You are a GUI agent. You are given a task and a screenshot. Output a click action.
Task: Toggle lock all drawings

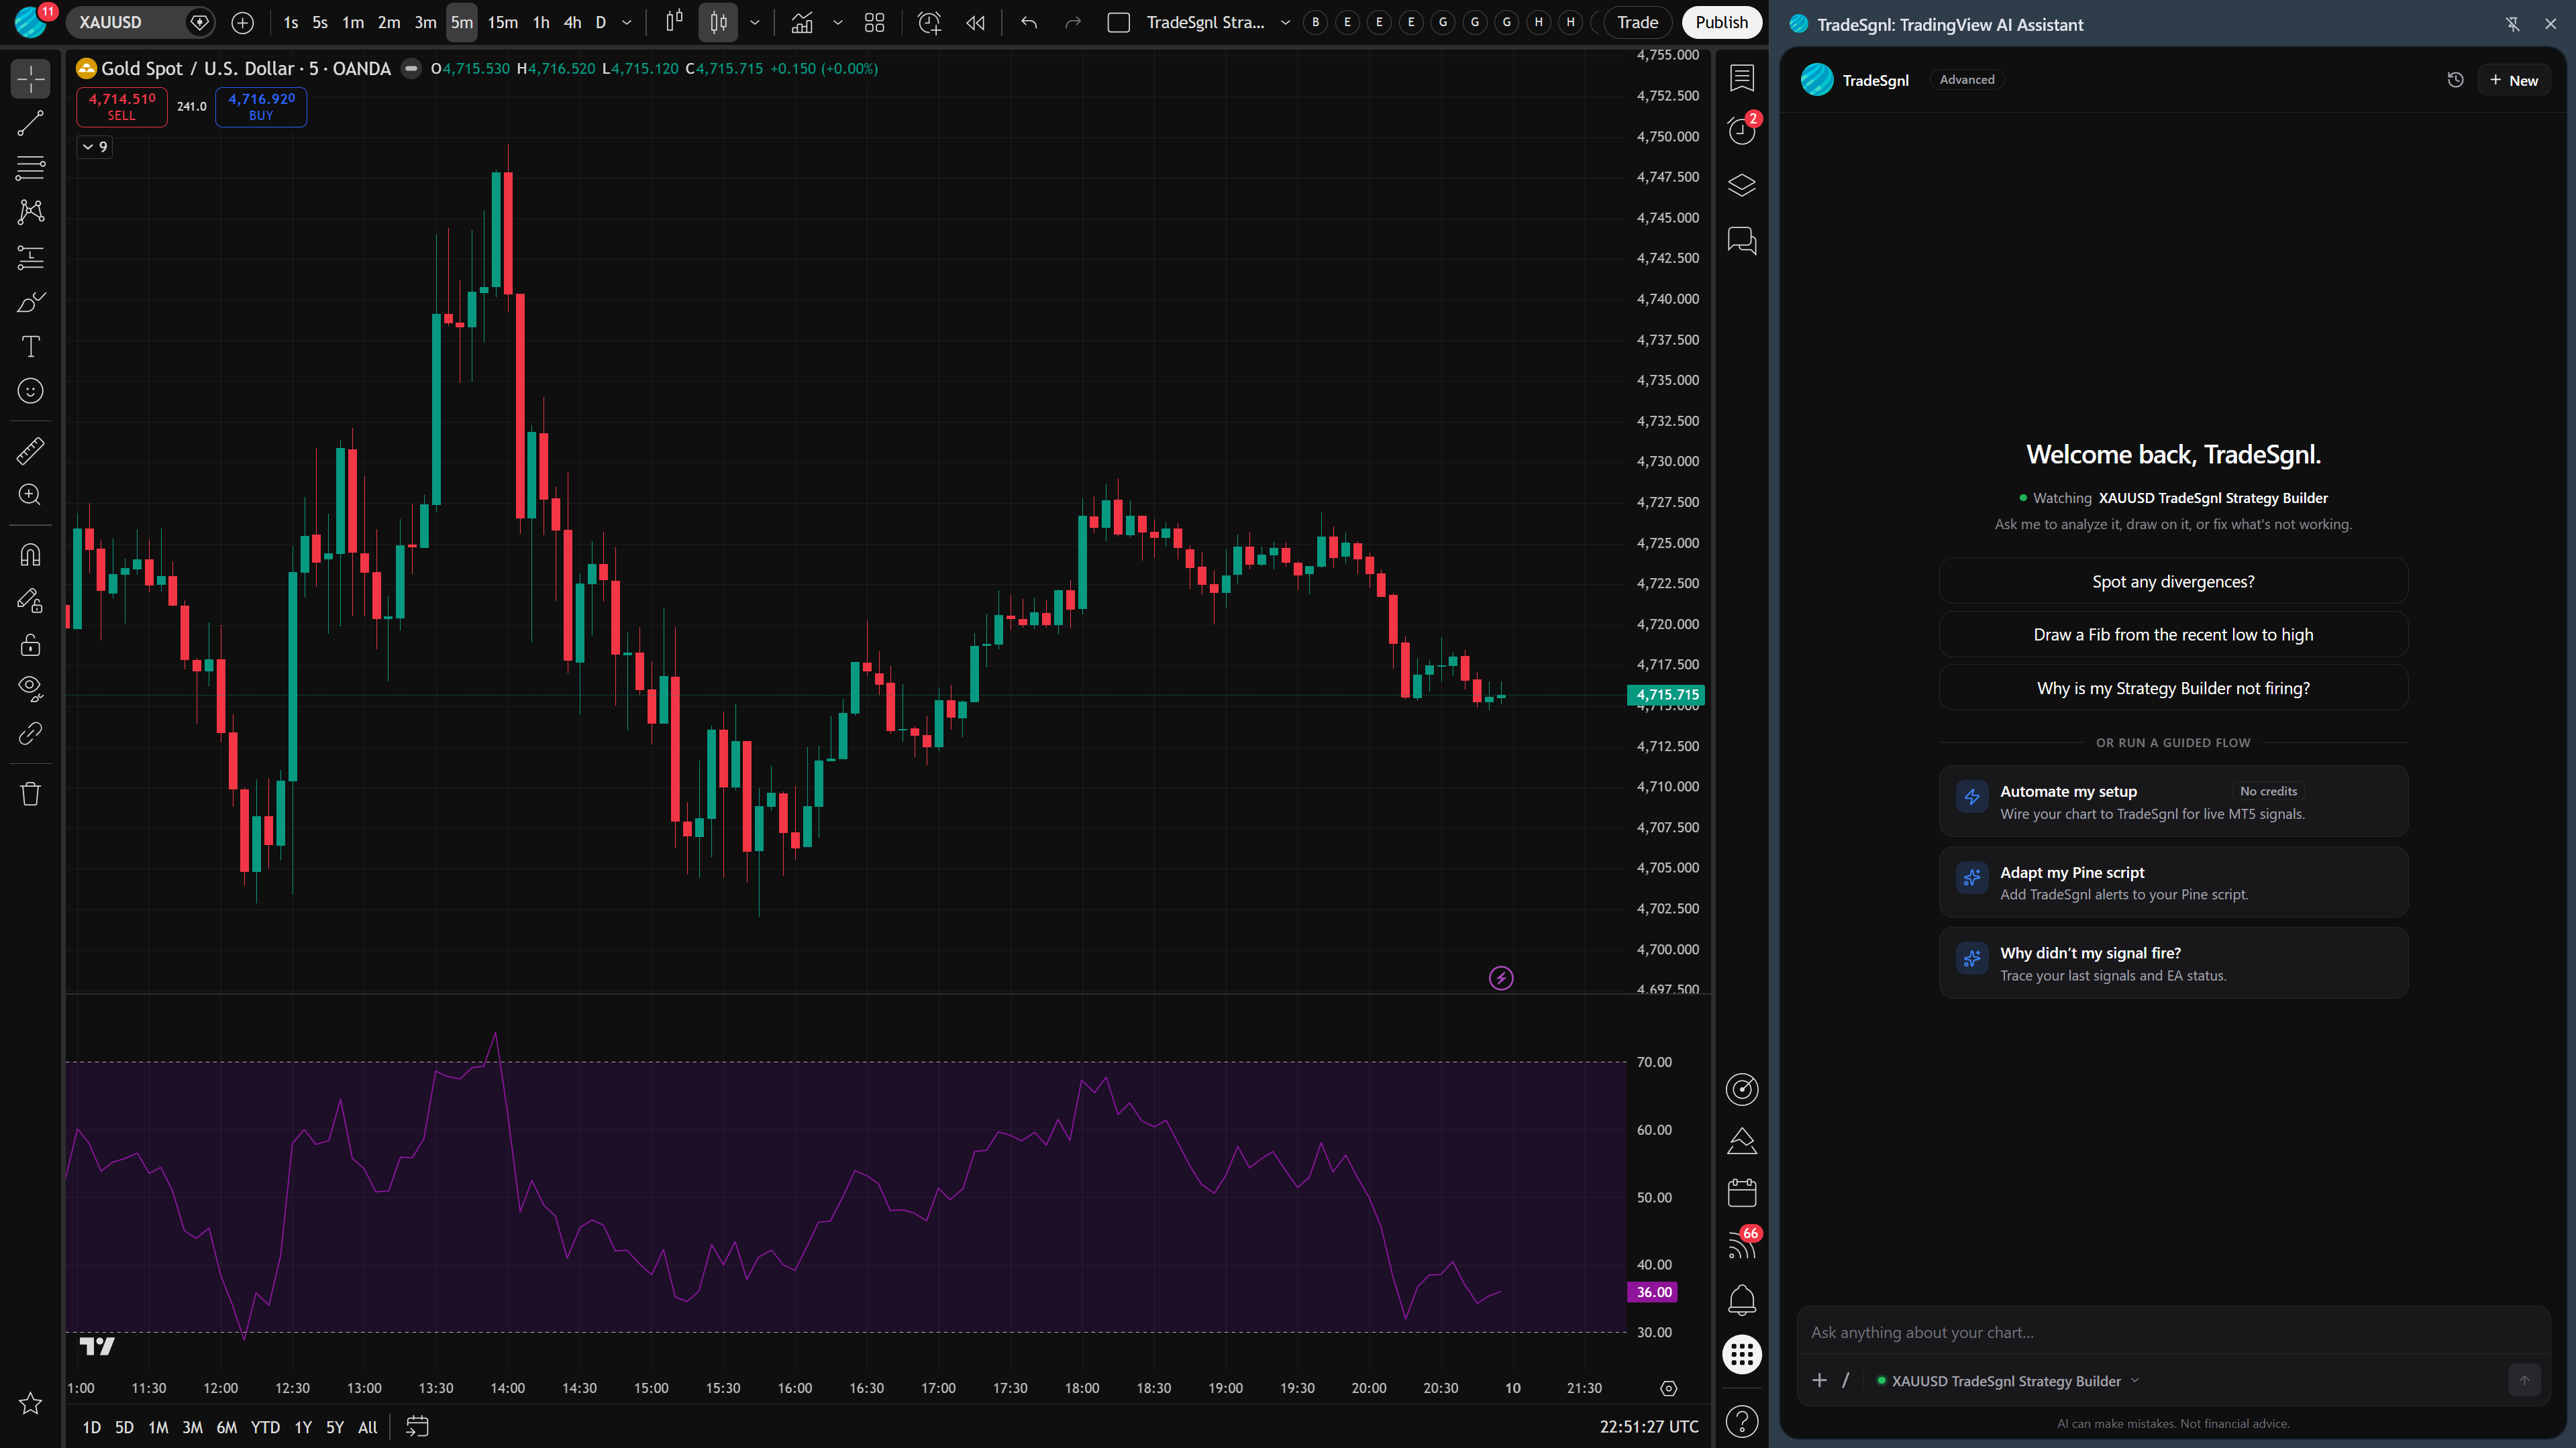click(x=30, y=645)
